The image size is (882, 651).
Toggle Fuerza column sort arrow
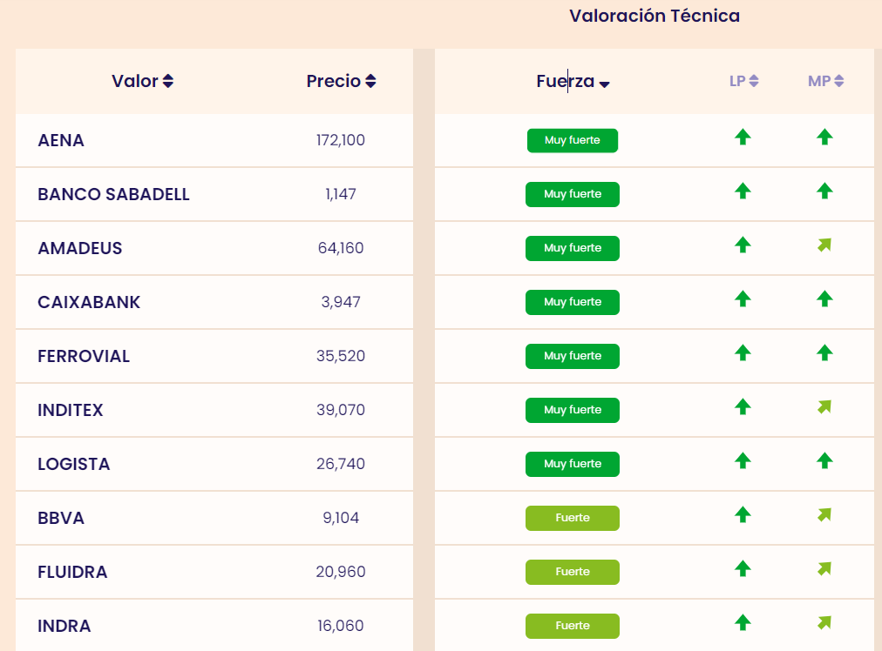pos(605,84)
